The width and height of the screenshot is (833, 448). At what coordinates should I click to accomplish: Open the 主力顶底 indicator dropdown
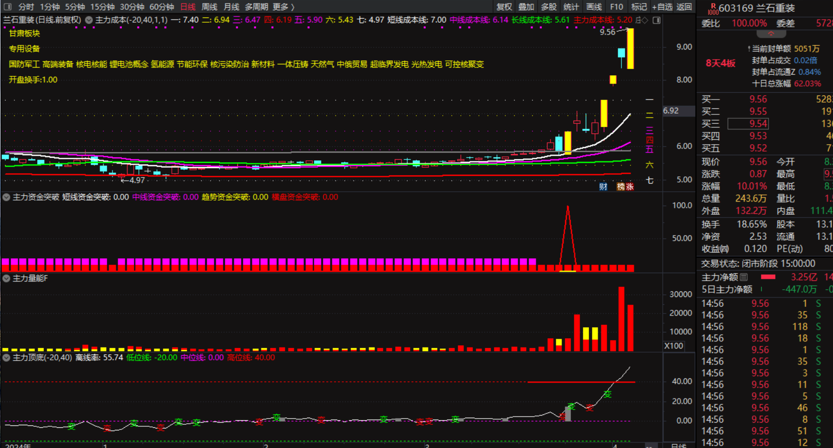[6, 357]
